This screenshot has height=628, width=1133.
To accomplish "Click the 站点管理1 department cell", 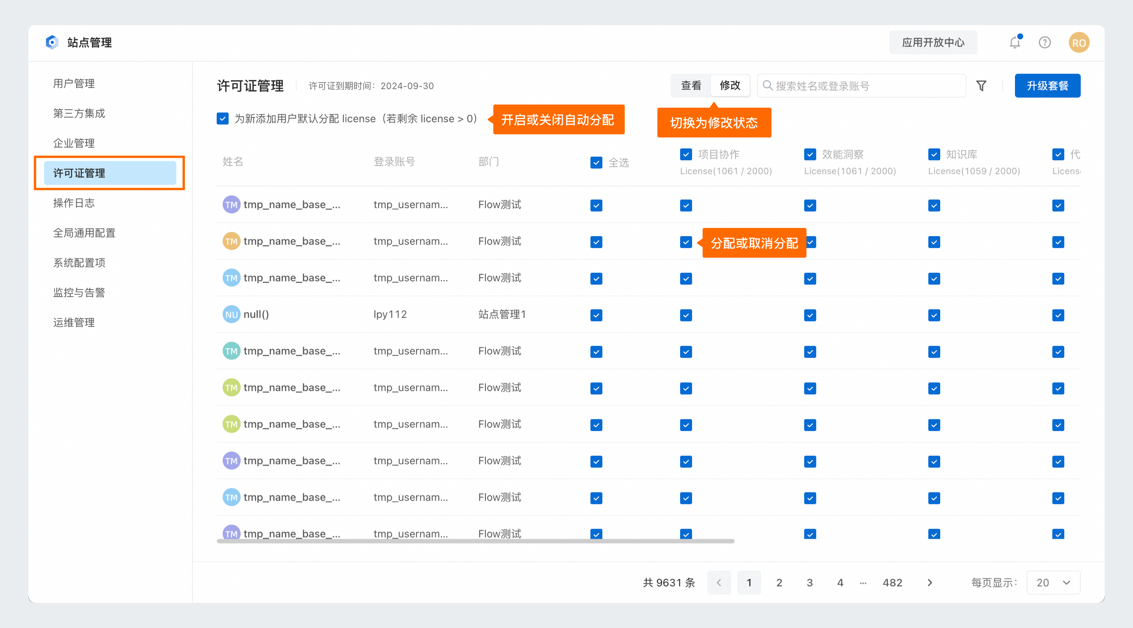I will pyautogui.click(x=502, y=314).
